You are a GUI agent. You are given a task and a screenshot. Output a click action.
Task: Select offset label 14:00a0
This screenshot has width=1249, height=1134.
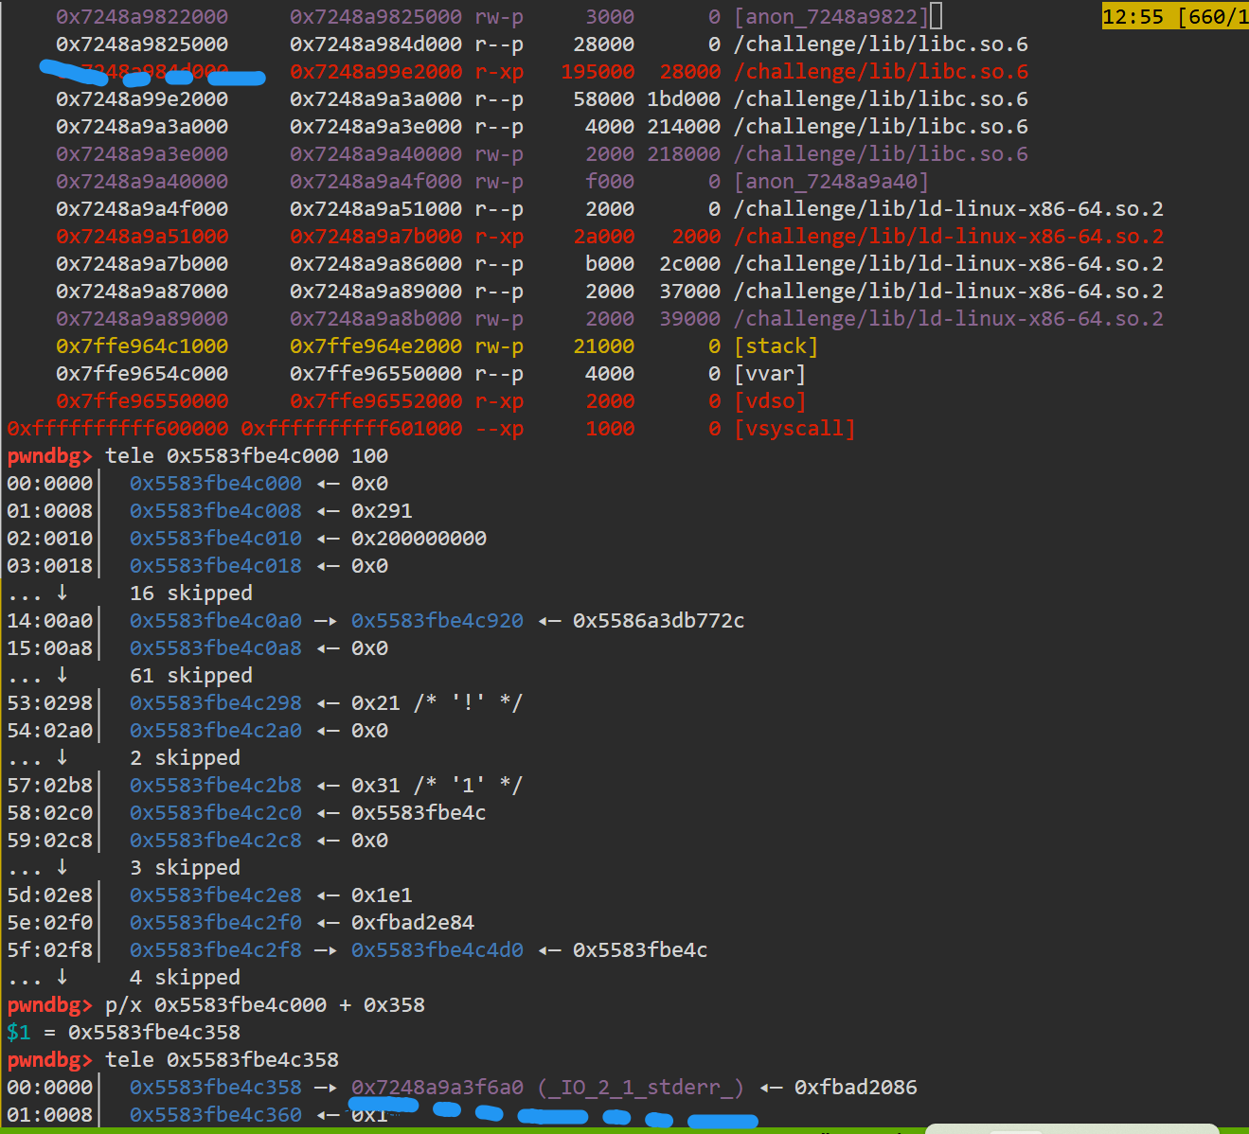50,621
